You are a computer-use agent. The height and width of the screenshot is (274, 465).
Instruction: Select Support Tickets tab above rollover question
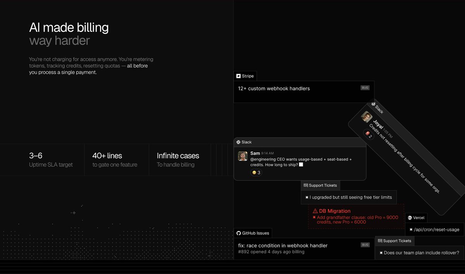[x=394, y=241]
